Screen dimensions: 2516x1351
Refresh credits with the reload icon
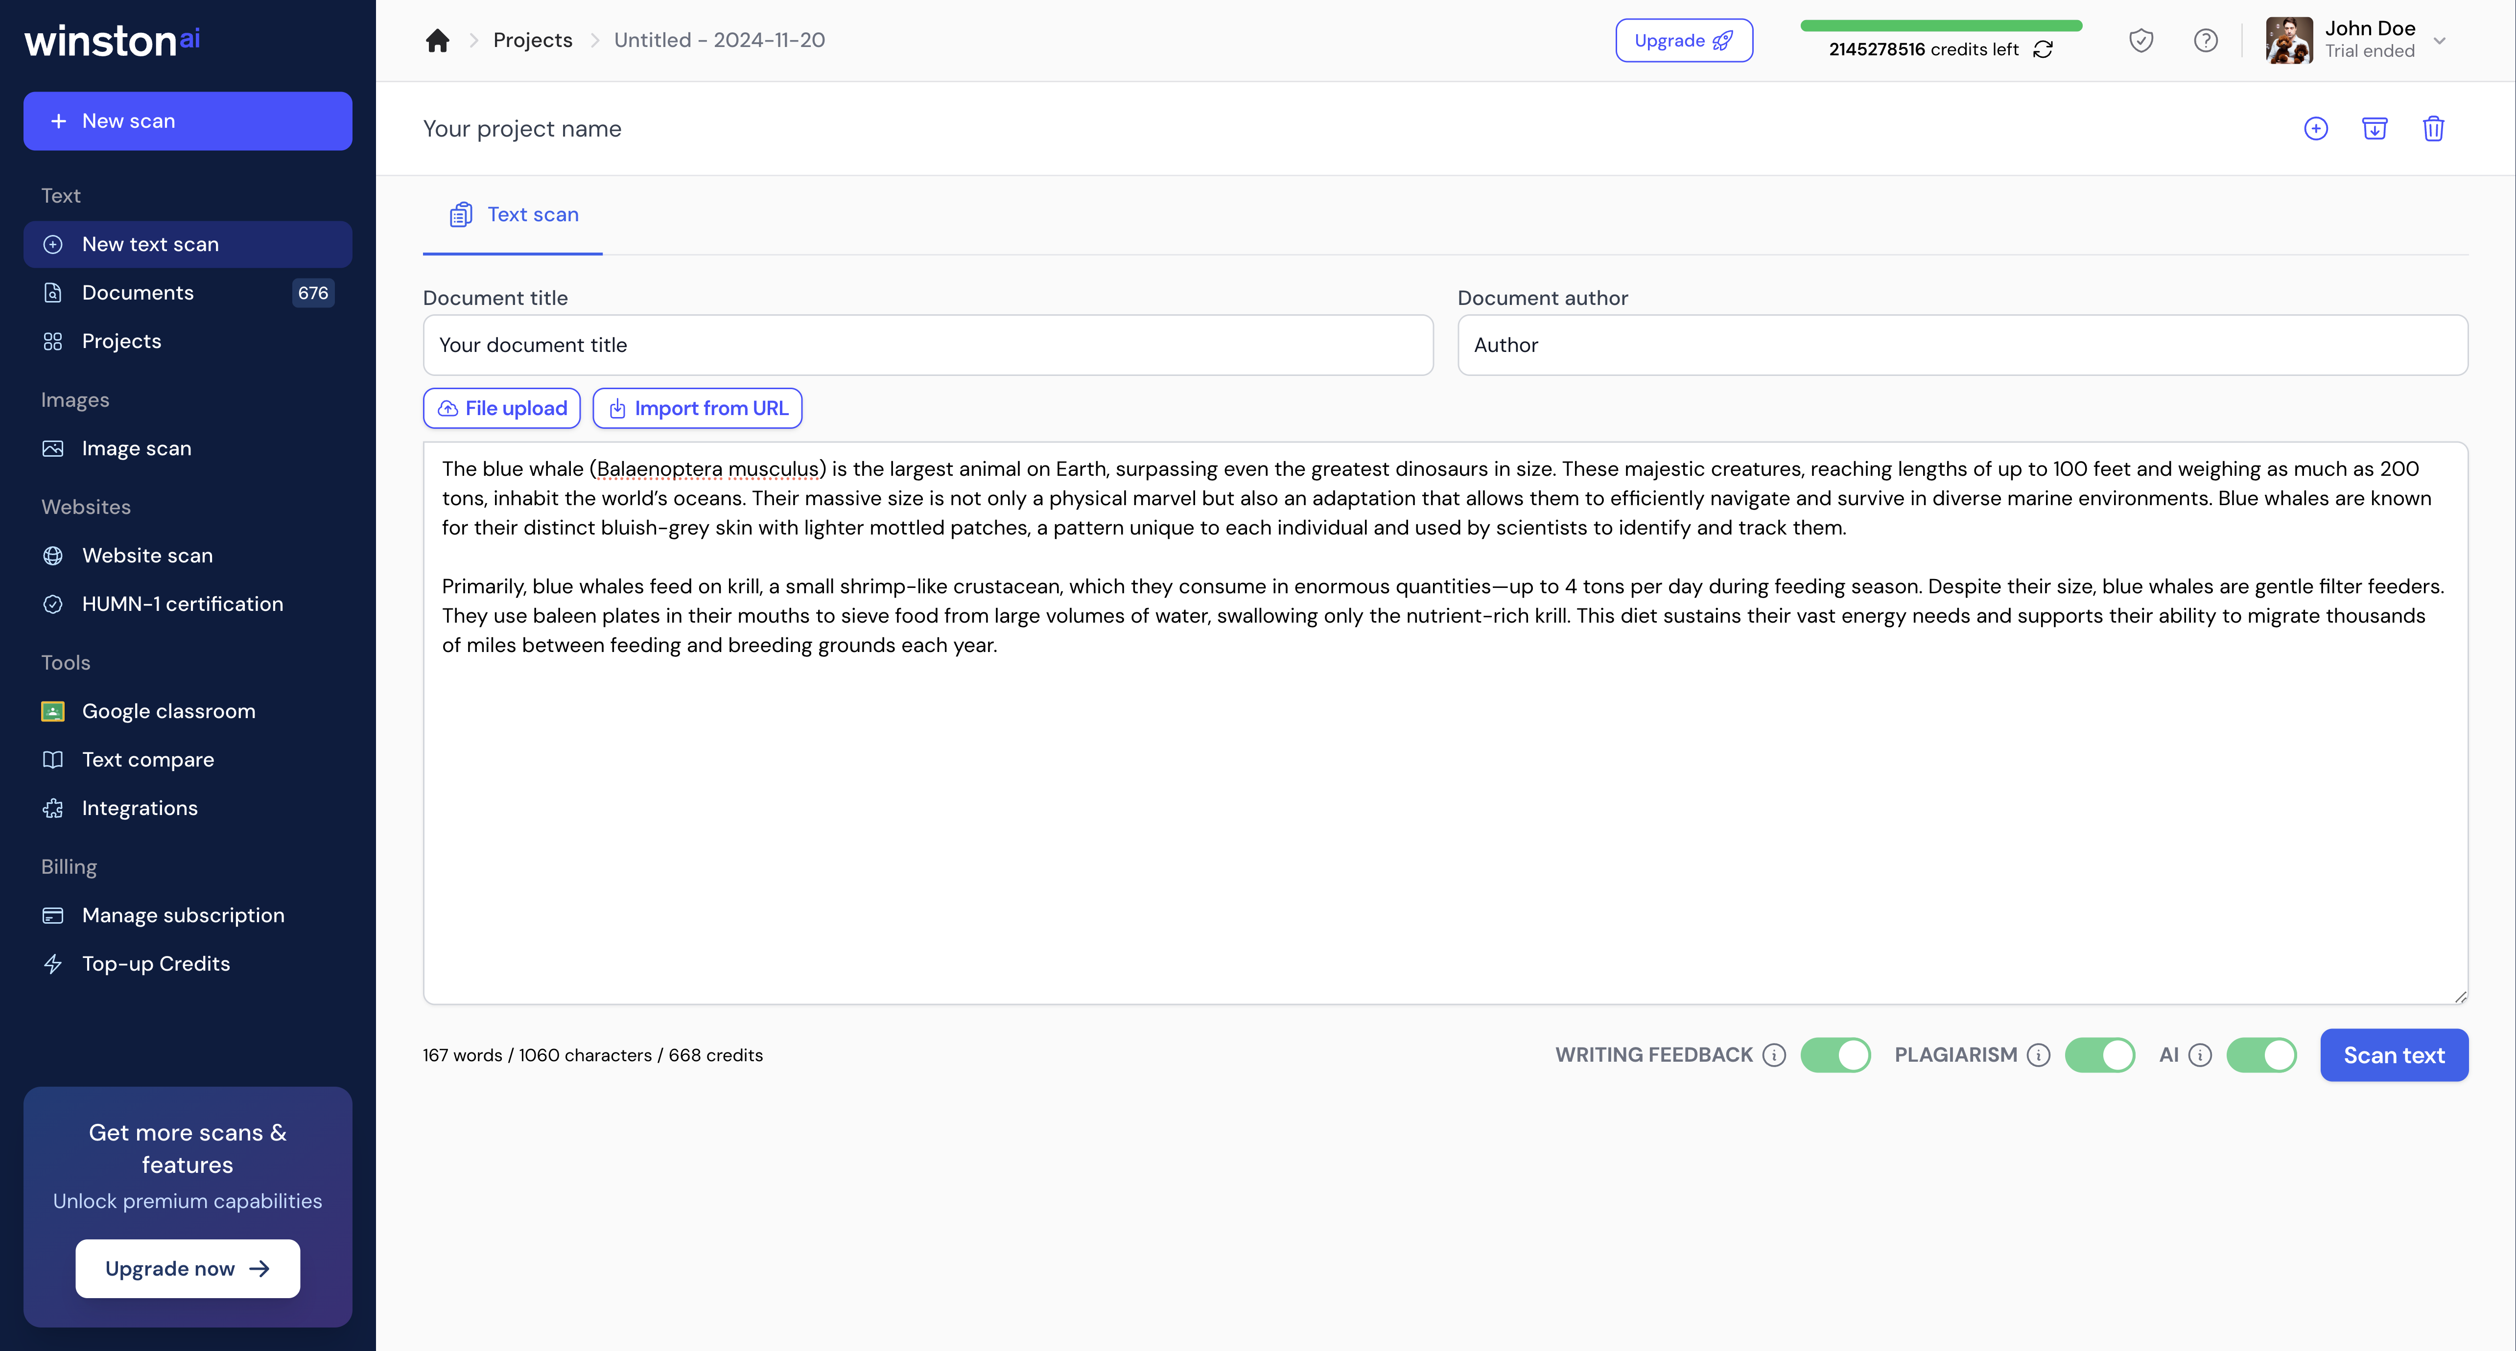tap(2042, 50)
